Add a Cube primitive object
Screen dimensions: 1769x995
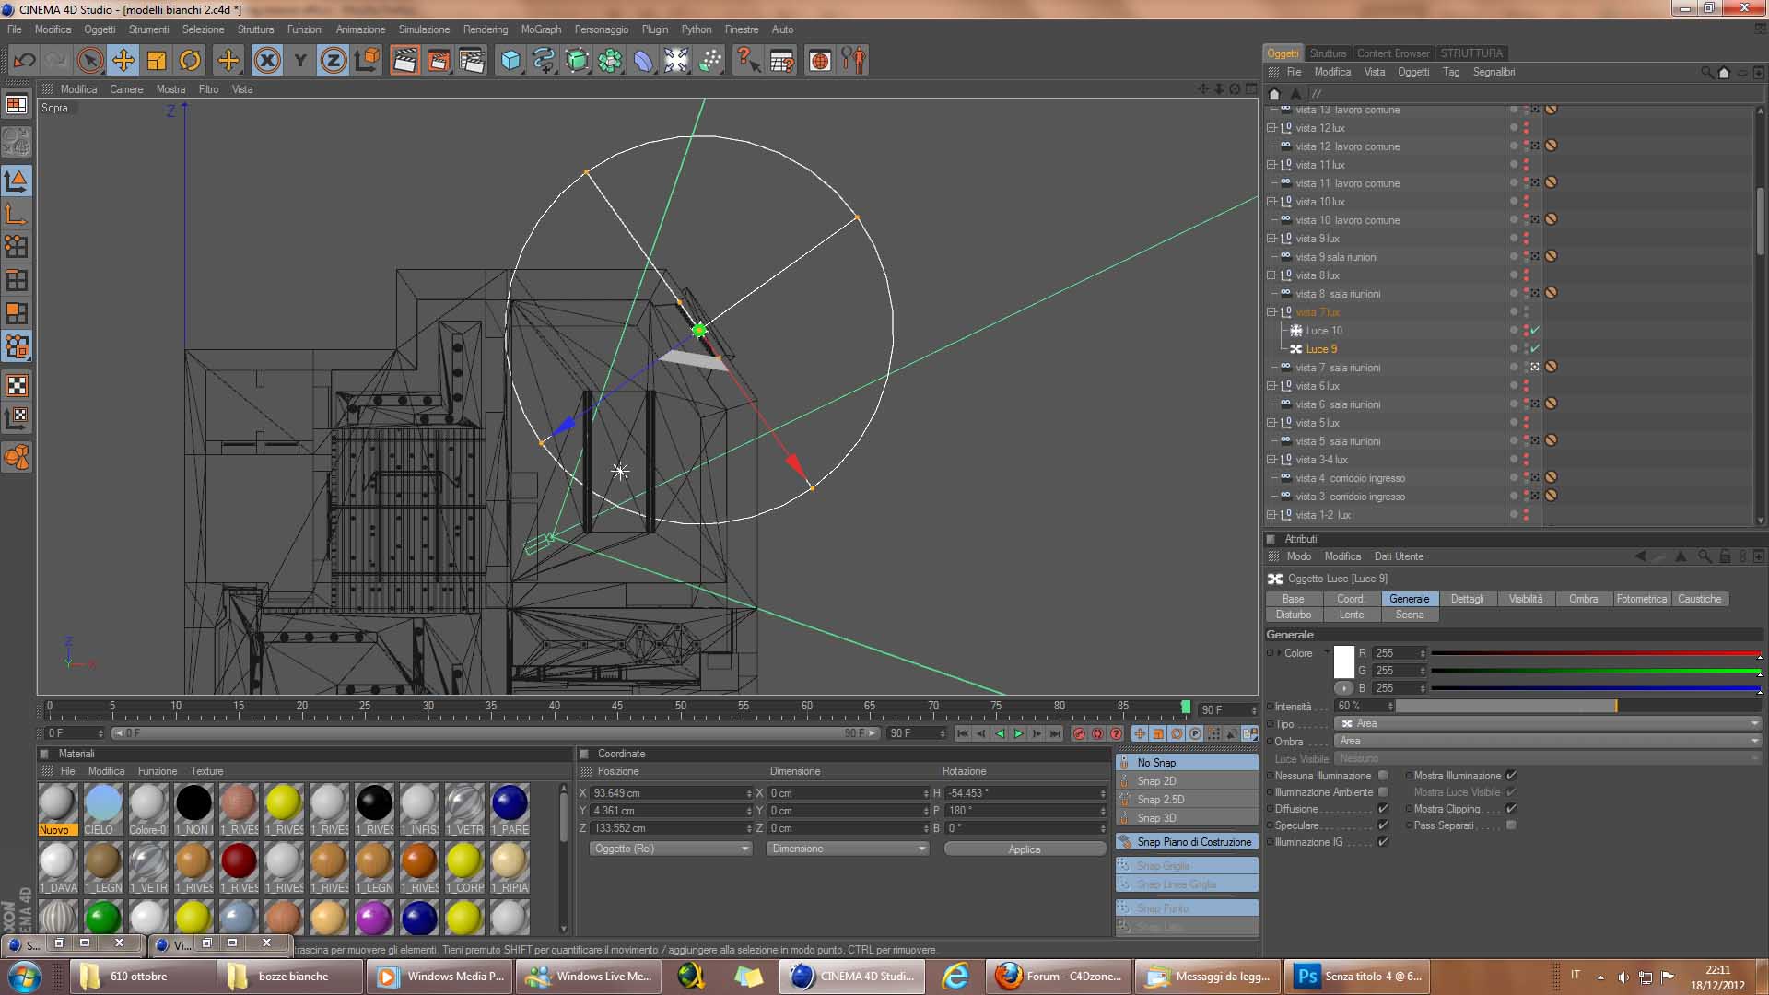(510, 61)
